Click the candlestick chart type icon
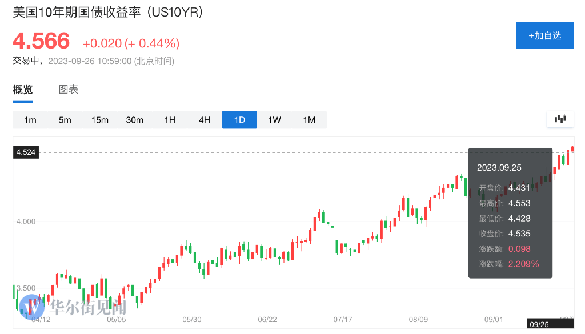 point(560,119)
